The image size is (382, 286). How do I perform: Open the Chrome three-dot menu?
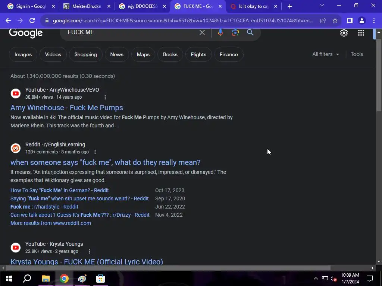tap(374, 21)
